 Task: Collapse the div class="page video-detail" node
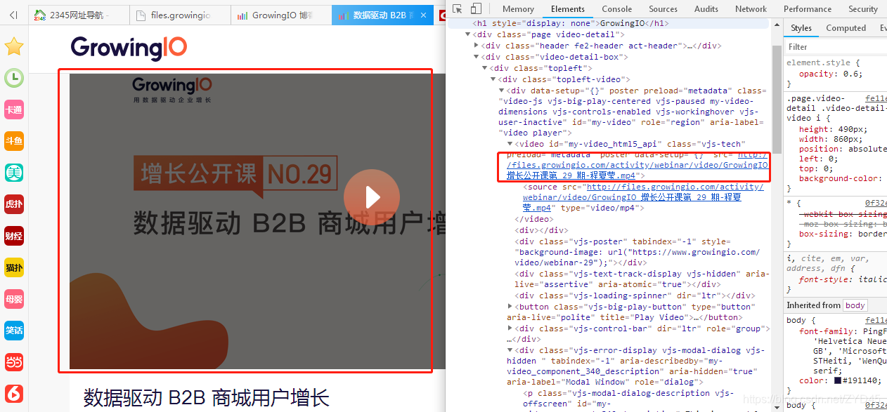coord(469,34)
